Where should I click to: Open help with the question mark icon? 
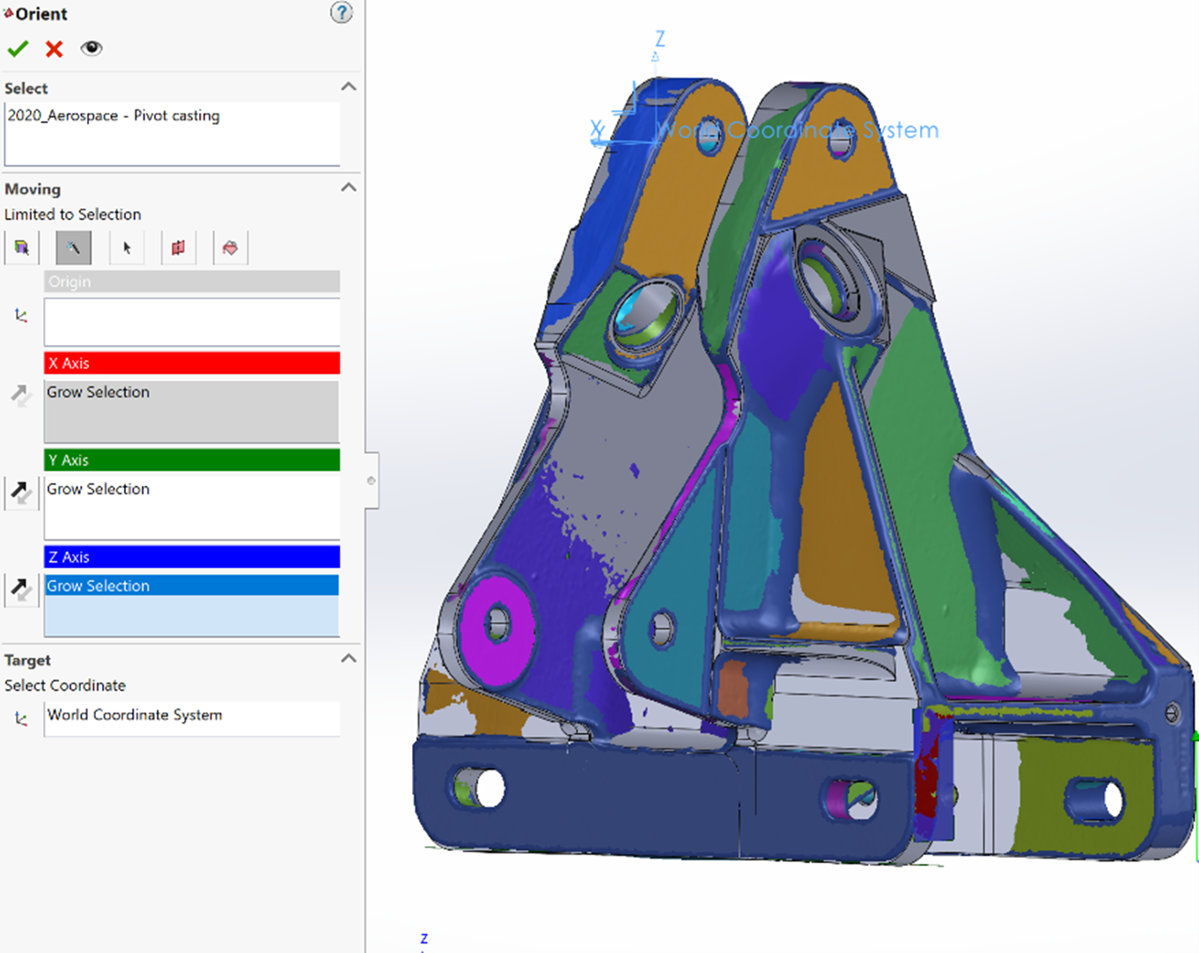(x=341, y=13)
